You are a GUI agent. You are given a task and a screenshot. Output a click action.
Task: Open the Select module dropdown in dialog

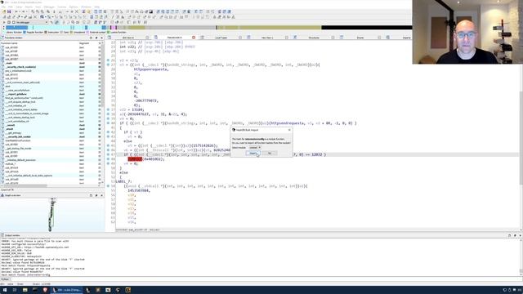255,147
